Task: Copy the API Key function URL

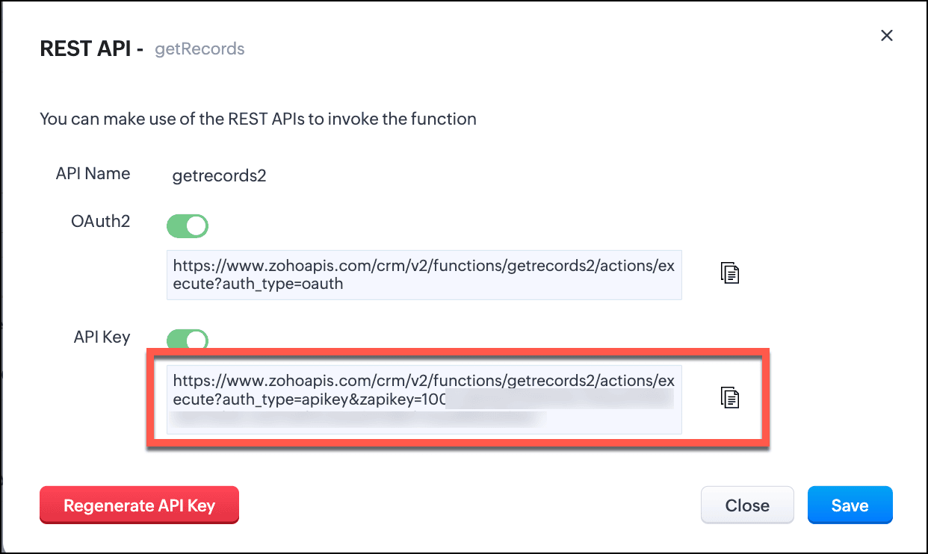Action: coord(730,397)
